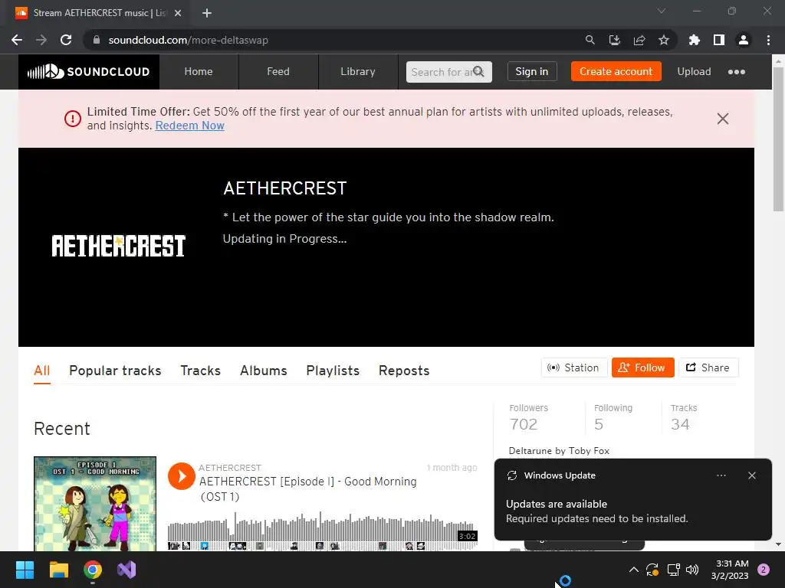
Task: Open the Followers 702 count
Action: point(528,417)
